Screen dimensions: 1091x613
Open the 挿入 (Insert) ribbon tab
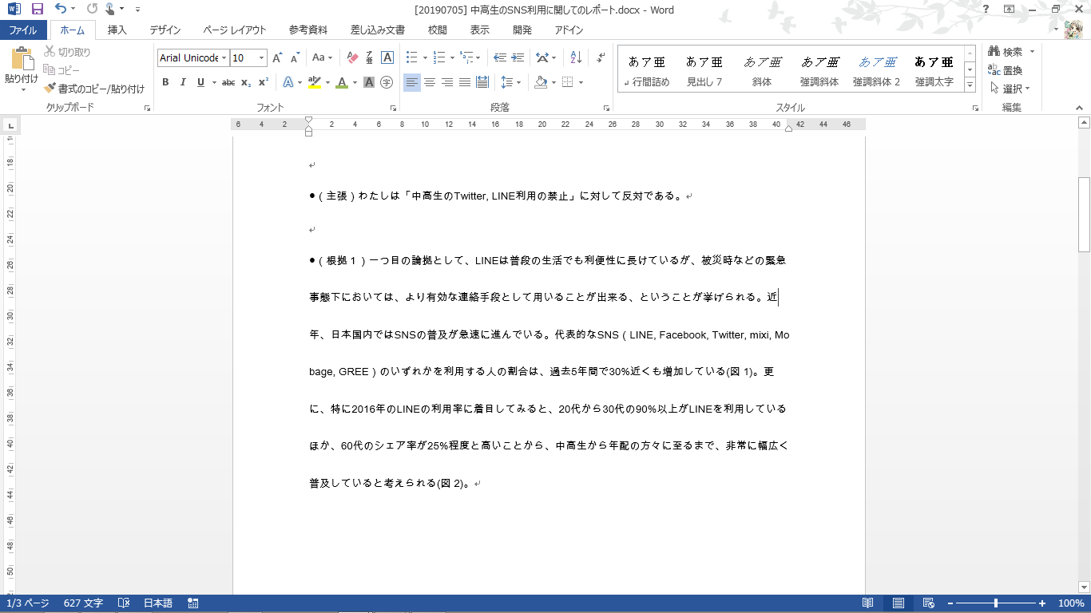click(x=117, y=30)
